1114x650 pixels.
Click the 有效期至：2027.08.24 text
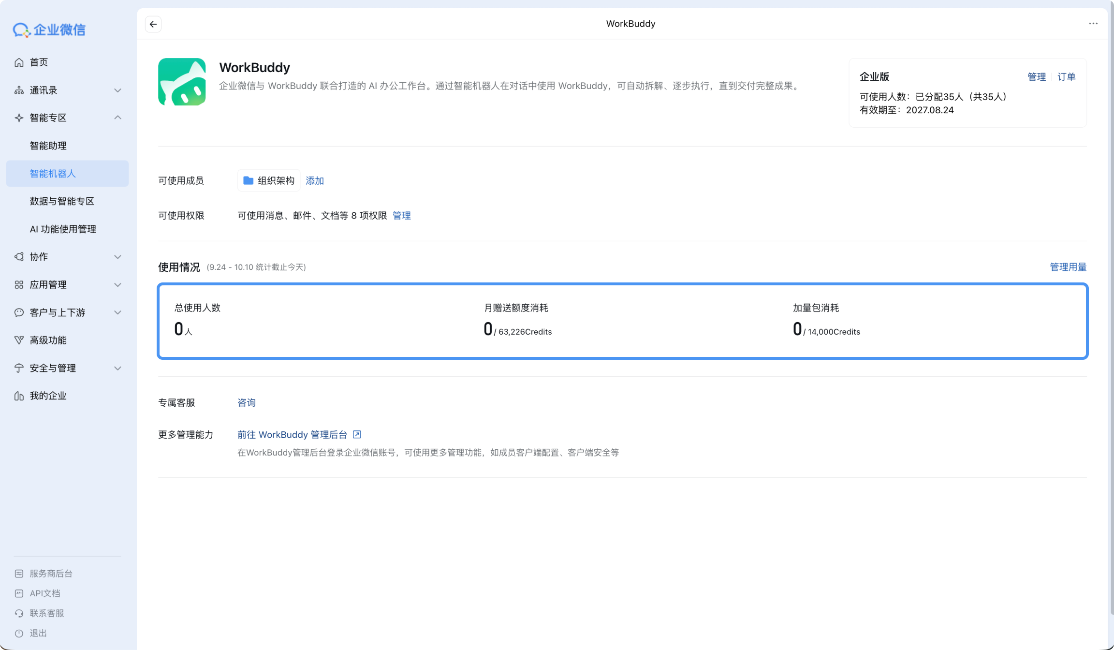tap(907, 110)
